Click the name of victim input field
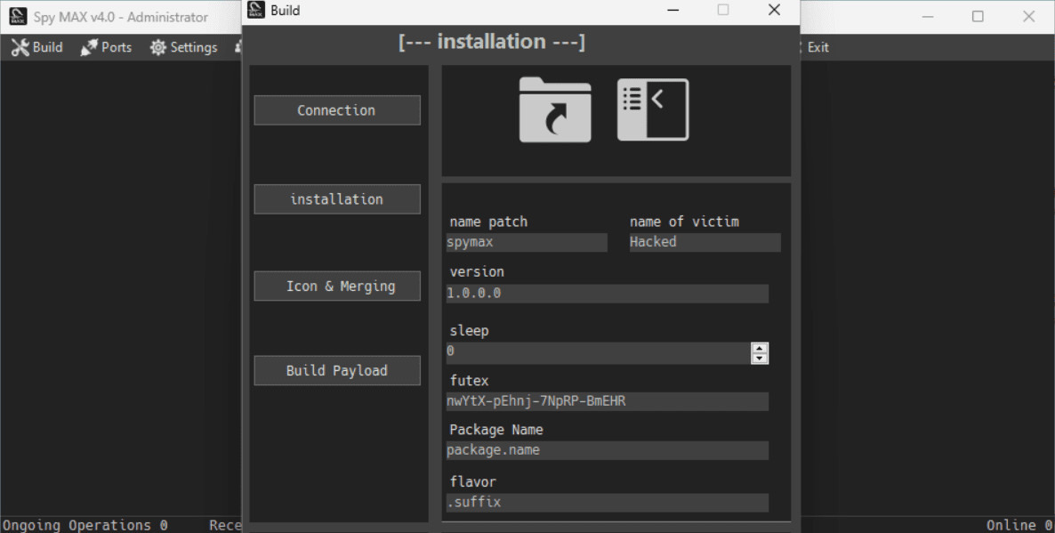This screenshot has width=1055, height=533. click(705, 242)
